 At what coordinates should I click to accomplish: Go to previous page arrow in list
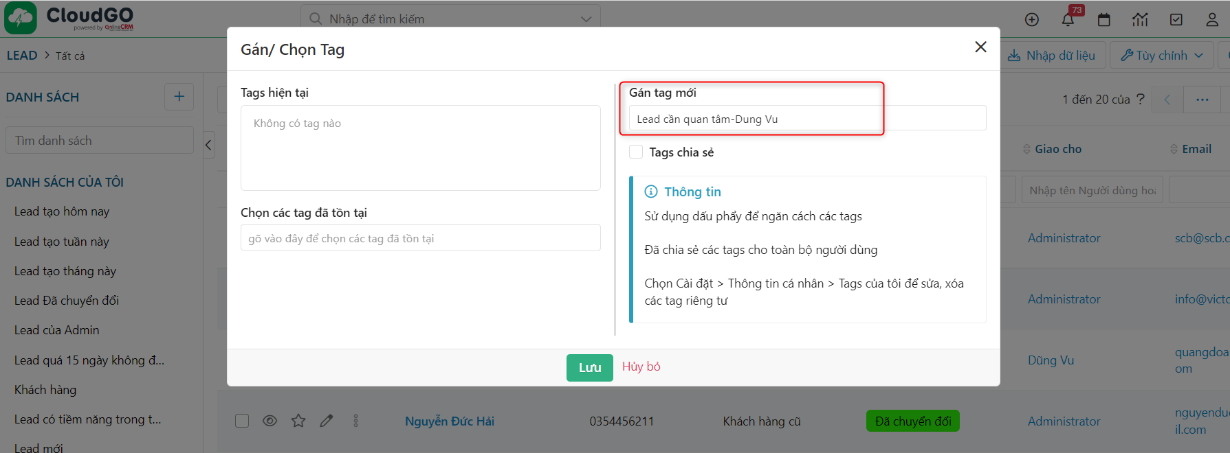[1167, 100]
